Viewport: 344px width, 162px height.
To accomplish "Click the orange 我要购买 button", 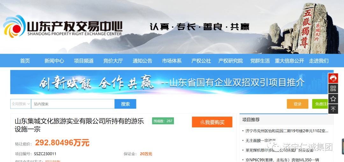I will pos(212,122).
